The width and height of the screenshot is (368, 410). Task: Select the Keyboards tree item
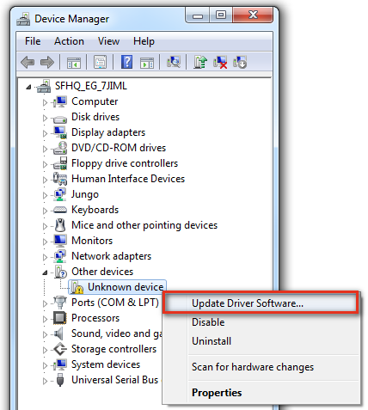pos(95,210)
